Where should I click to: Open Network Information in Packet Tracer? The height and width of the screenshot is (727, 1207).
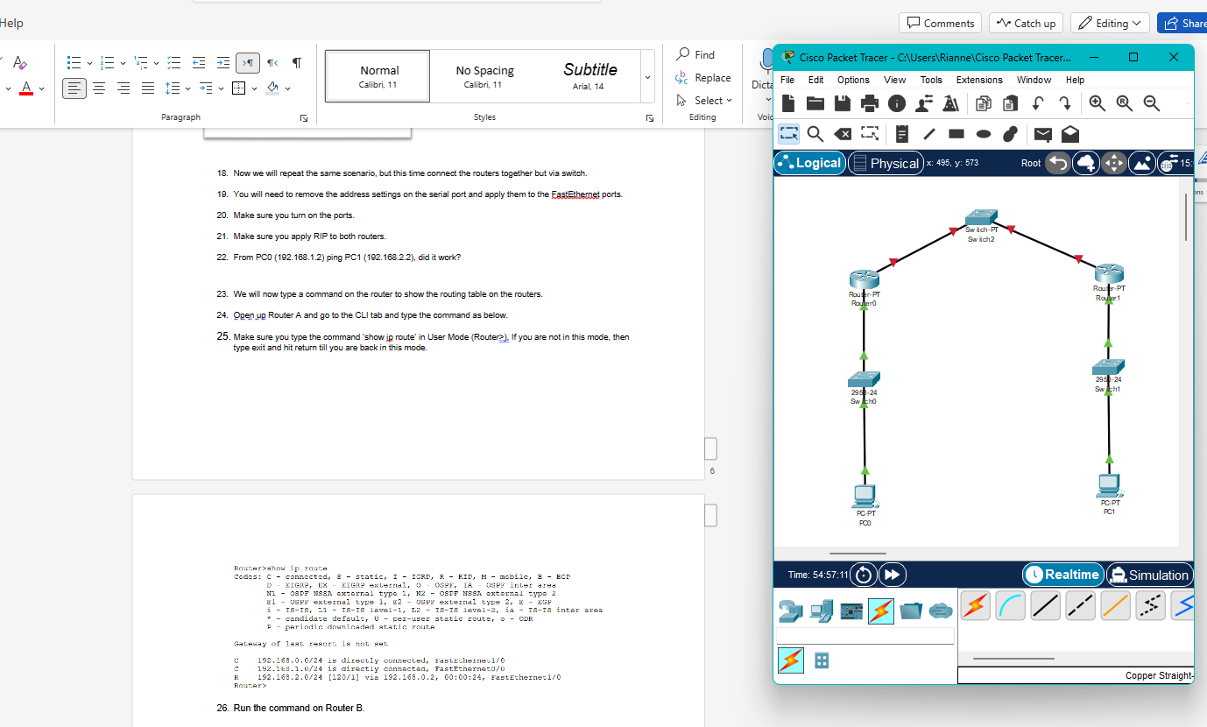897,103
